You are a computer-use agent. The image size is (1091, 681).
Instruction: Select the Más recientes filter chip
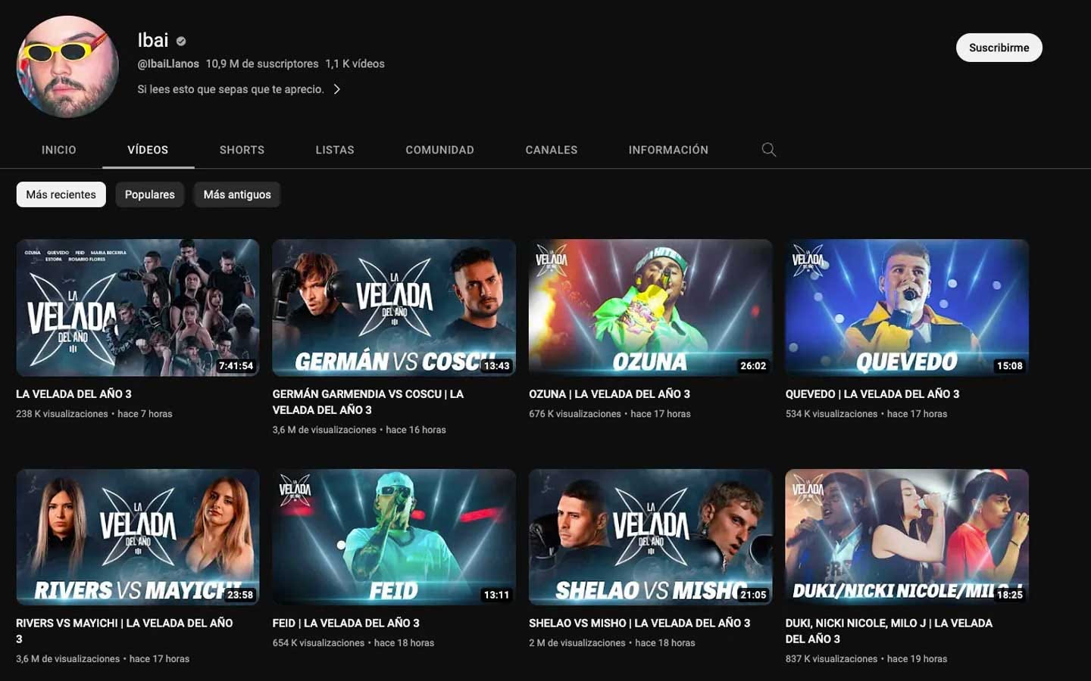[x=61, y=194]
